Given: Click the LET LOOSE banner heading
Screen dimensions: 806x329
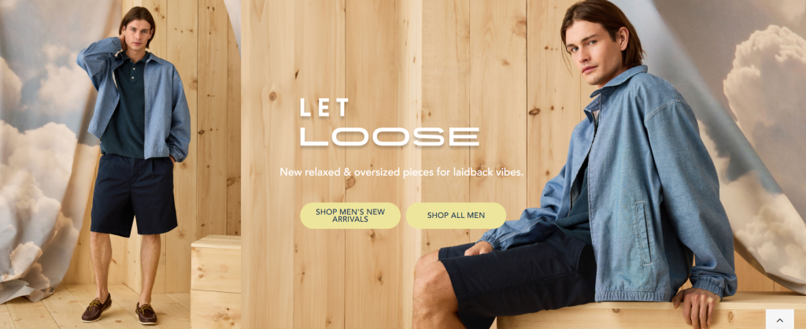Looking at the screenshot, I should click(x=390, y=122).
